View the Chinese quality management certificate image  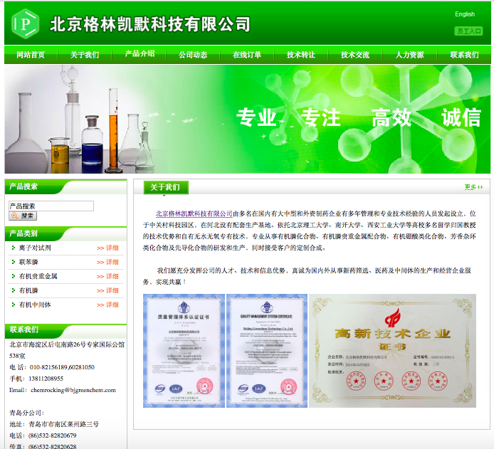184,351
